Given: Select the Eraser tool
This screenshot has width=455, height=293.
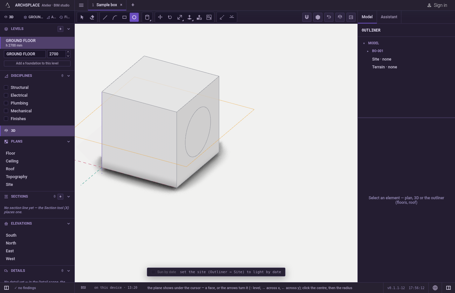Looking at the screenshot, I should [92, 17].
